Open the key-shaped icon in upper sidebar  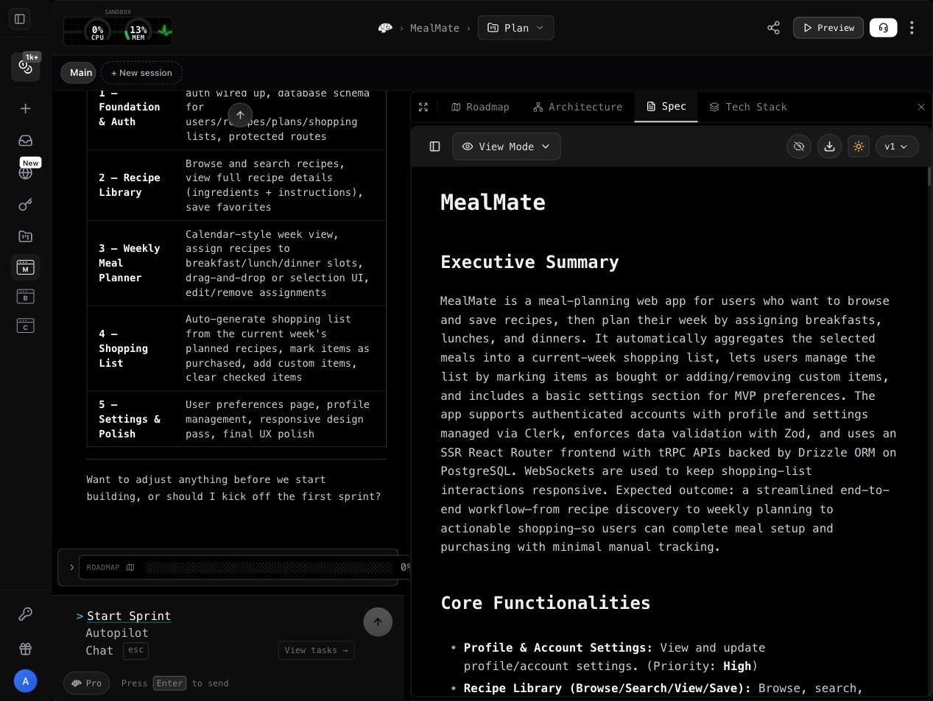point(25,205)
